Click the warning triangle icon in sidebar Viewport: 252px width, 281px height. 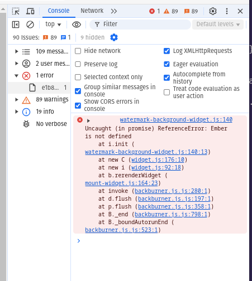[x=26, y=100]
